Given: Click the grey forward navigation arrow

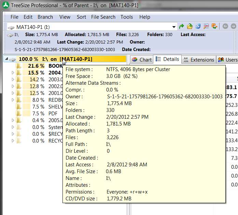Looking at the screenshot, I should point(233,27).
